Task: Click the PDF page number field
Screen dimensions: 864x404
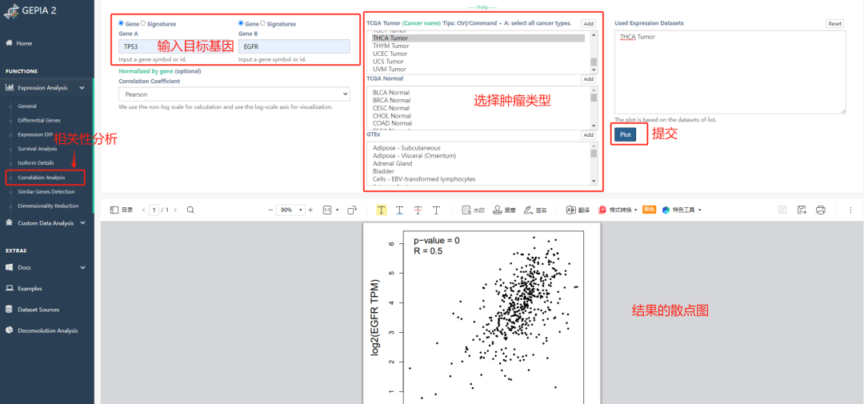Action: [x=155, y=210]
